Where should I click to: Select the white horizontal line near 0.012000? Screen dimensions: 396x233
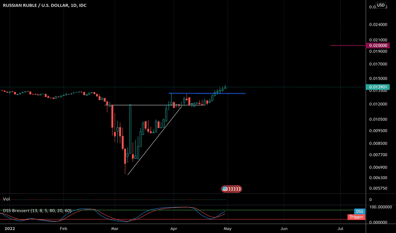[x=156, y=105]
